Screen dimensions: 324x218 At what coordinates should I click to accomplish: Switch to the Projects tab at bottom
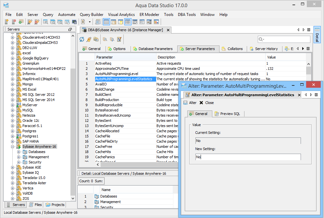coord(55,205)
